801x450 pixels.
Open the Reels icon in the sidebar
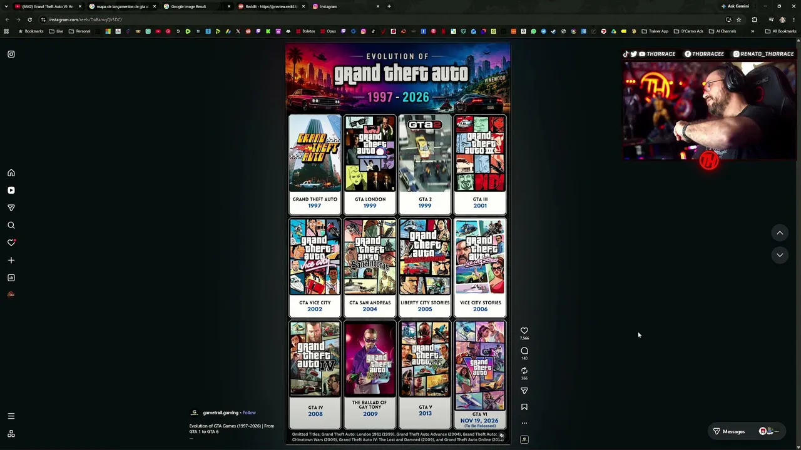pyautogui.click(x=11, y=190)
